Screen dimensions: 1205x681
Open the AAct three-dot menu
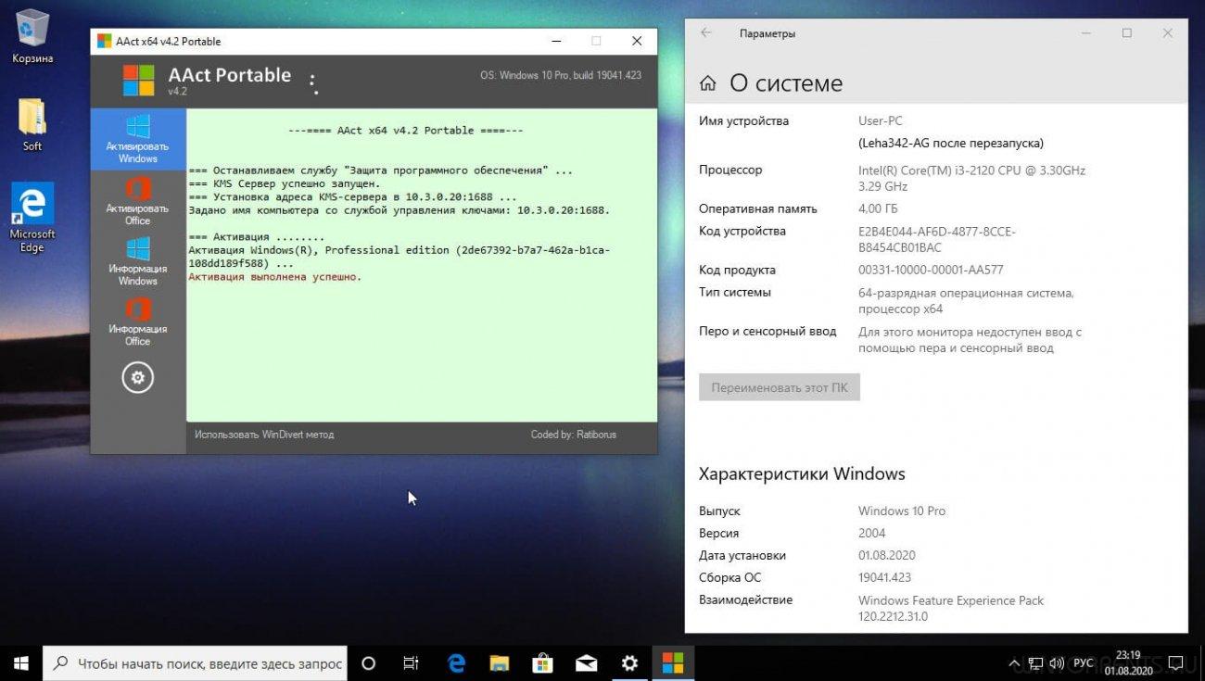tap(313, 83)
